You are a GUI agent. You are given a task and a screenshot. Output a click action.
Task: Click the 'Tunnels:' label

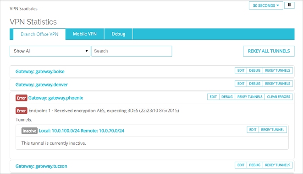point(24,120)
